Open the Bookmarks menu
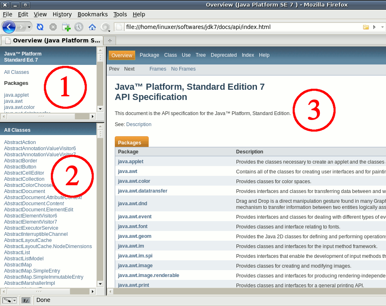386x306 pixels. coord(93,15)
